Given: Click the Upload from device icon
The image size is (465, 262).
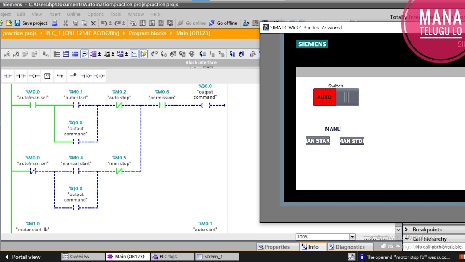Looking at the screenshot, I should coord(152,23).
